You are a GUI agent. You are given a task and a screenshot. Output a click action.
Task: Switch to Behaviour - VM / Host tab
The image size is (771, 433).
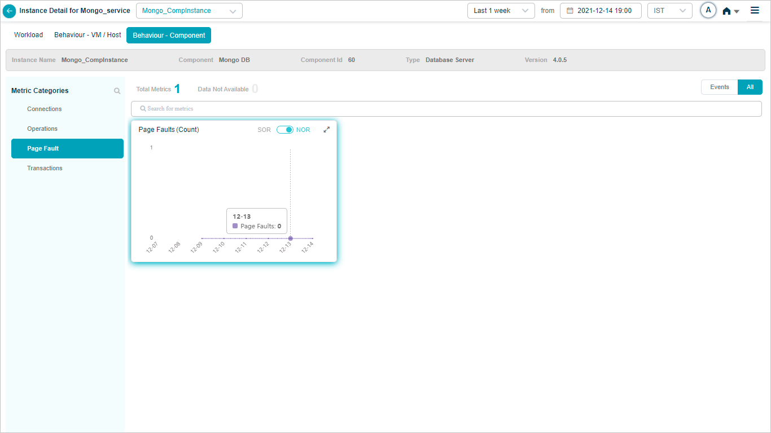tap(87, 35)
